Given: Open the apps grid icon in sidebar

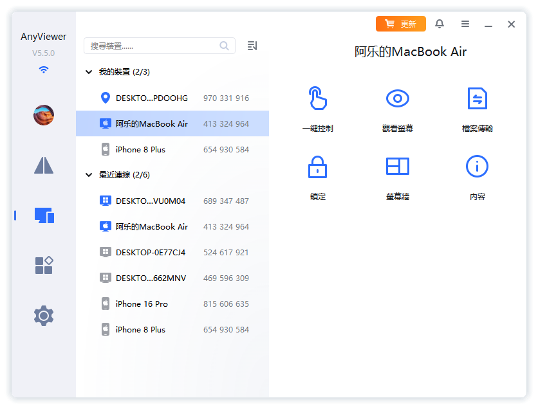Looking at the screenshot, I should pyautogui.click(x=44, y=265).
